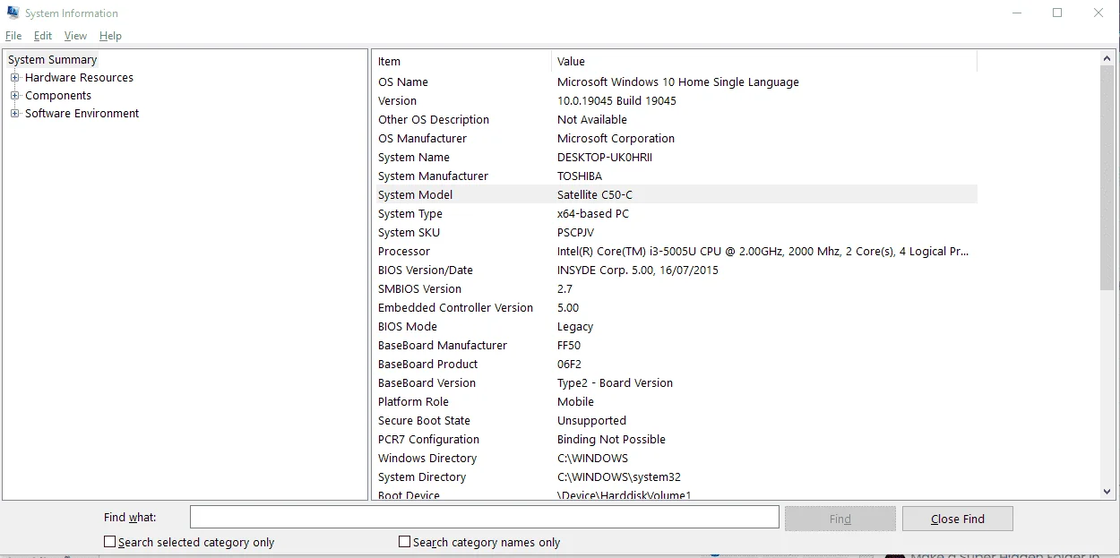Select the OS Manufacturer row
This screenshot has width=1120, height=558.
675,139
